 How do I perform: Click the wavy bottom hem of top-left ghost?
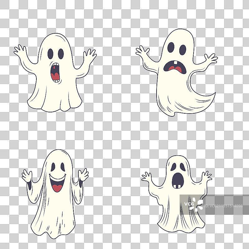54,105
